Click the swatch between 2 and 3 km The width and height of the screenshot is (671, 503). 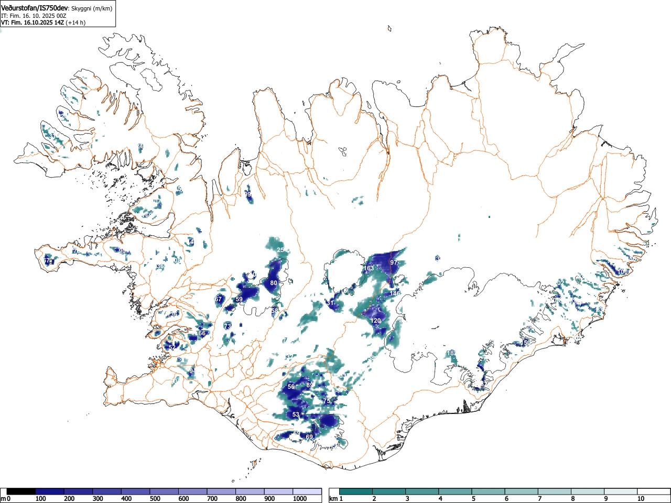coord(389,491)
